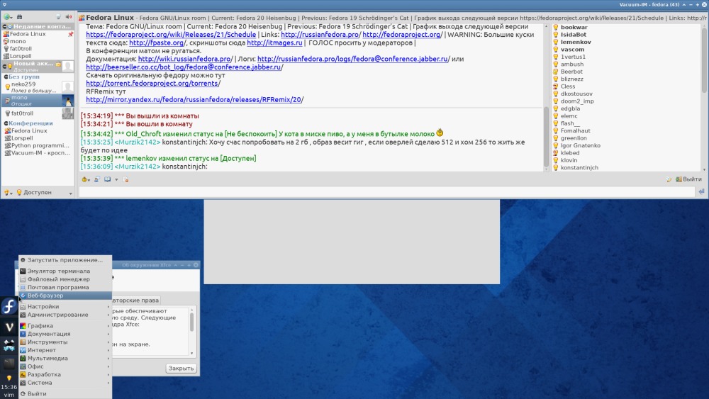Click the Выйти button to leave the room

[688, 179]
